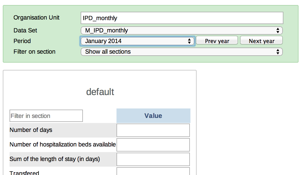Image resolution: width=303 pixels, height=175 pixels.
Task: Expand the Period selector showing January 2014
Action: 137,41
